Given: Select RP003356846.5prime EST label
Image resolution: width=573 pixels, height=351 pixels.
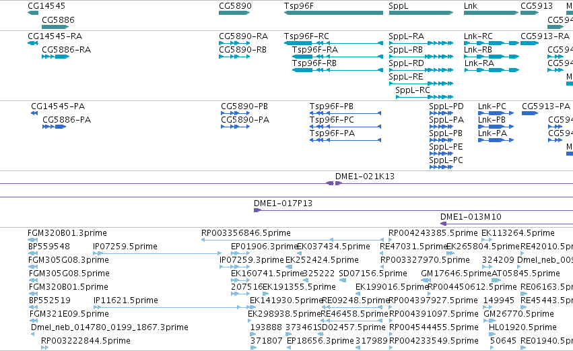Looking at the screenshot, I should [246, 233].
